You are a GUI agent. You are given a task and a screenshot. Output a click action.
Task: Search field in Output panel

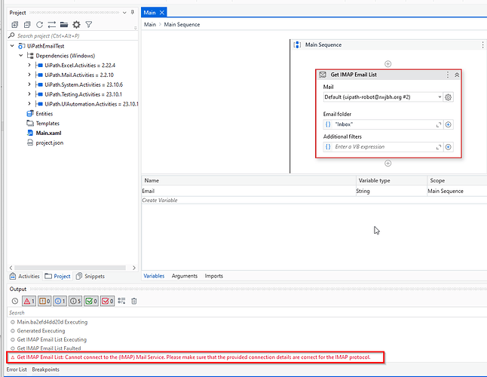[247, 313]
